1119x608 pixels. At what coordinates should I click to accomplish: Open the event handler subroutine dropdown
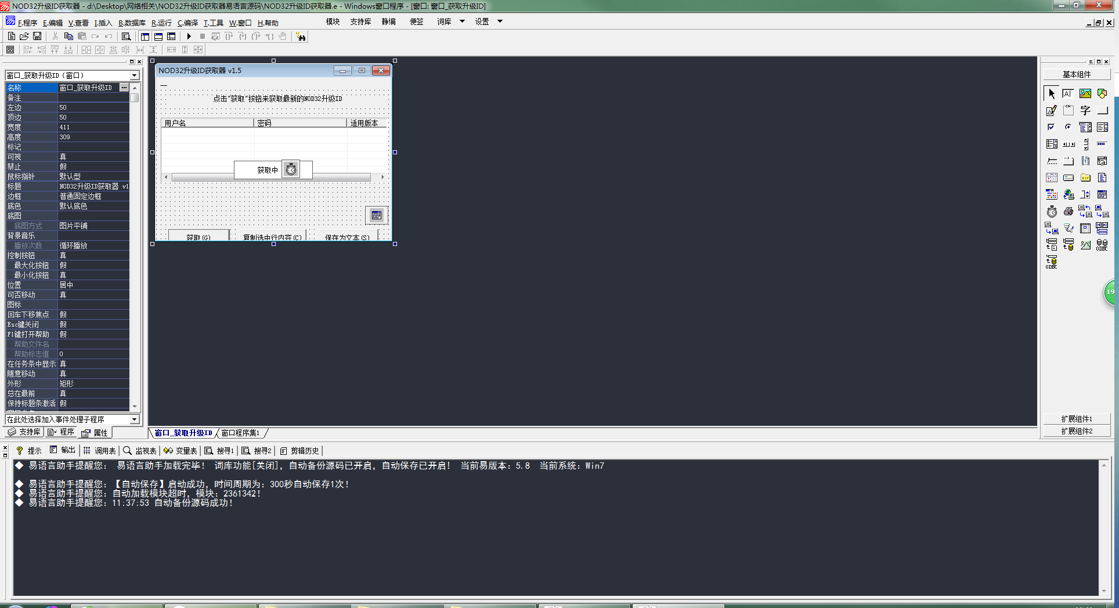tap(134, 419)
